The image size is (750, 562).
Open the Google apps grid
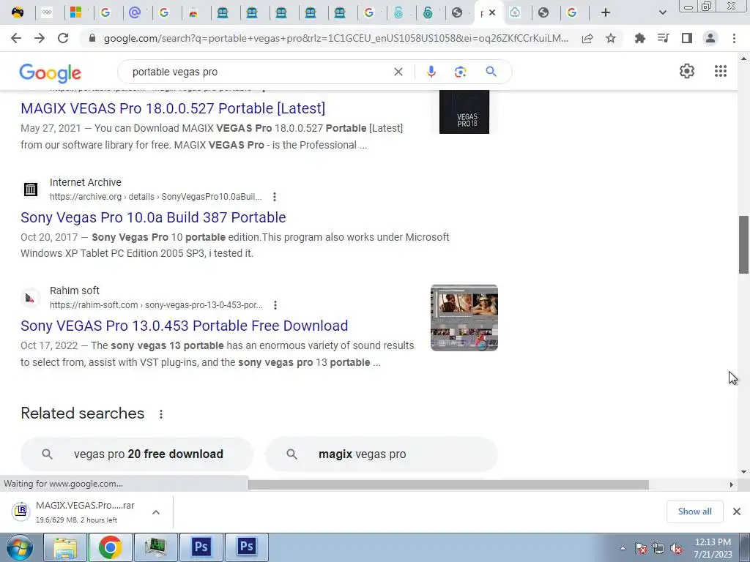pyautogui.click(x=721, y=71)
